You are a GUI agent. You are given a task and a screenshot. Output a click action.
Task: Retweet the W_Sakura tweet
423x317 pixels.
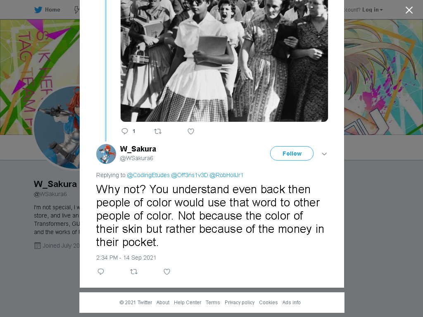pyautogui.click(x=134, y=272)
